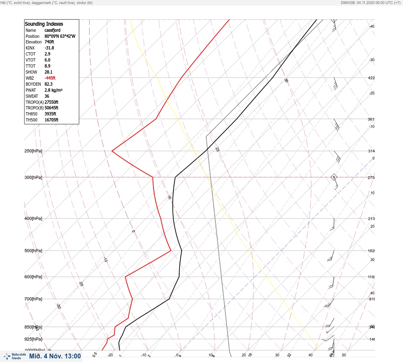Image resolution: width=403 pixels, height=362 pixels.
Task: Click the wind barb at the 500 hPa level
Action: tap(331, 256)
